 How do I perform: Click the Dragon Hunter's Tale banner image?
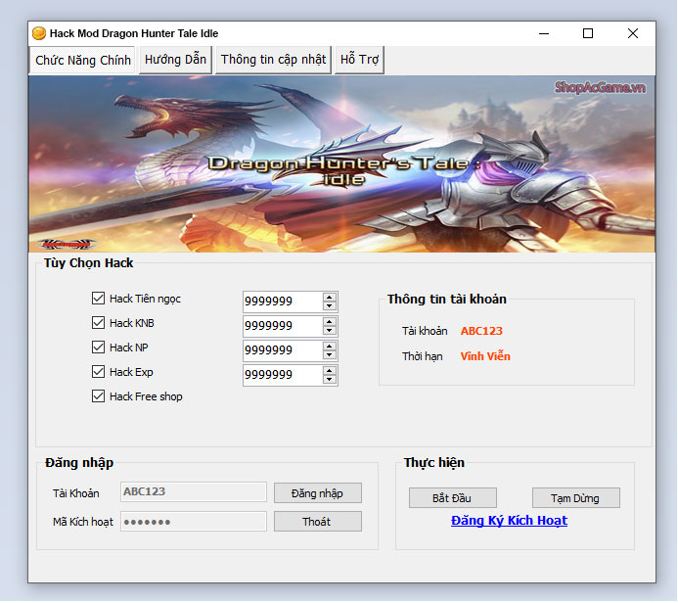pos(342,163)
